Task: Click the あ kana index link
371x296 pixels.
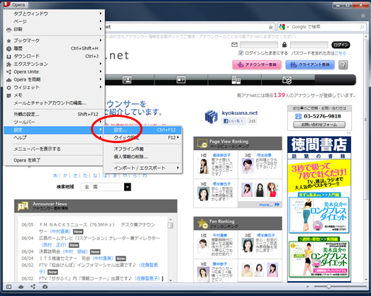Action: (55, 176)
